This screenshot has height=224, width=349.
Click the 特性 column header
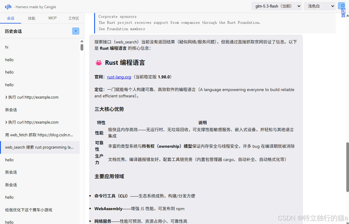pyautogui.click(x=101, y=123)
